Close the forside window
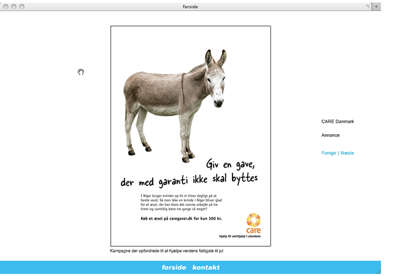401x276 pixels. coord(6,7)
